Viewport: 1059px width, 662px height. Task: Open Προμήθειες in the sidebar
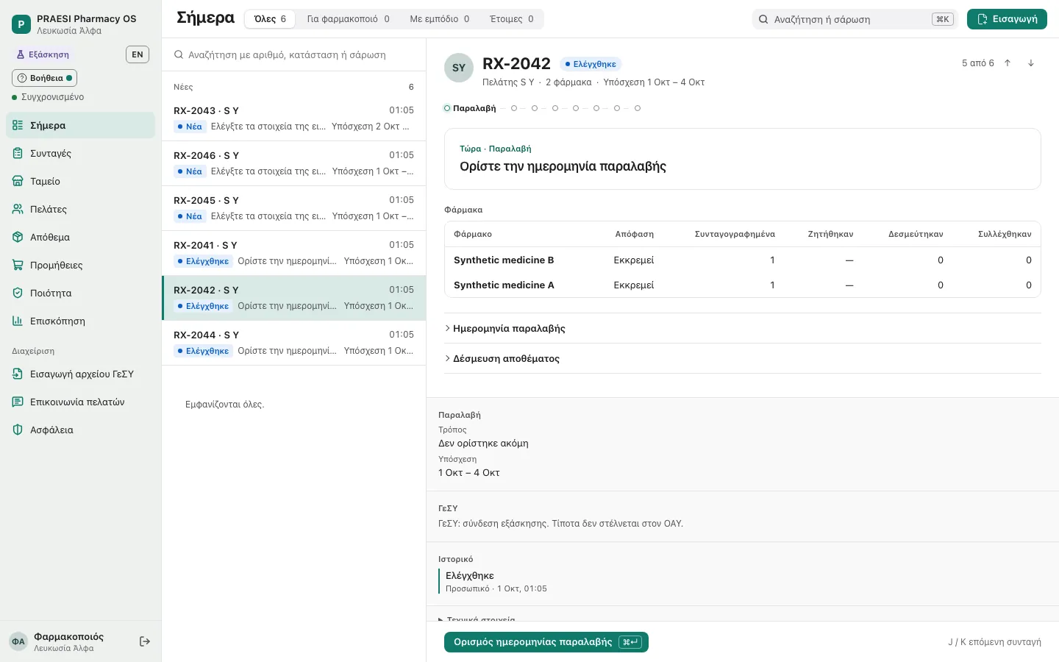coord(81,265)
